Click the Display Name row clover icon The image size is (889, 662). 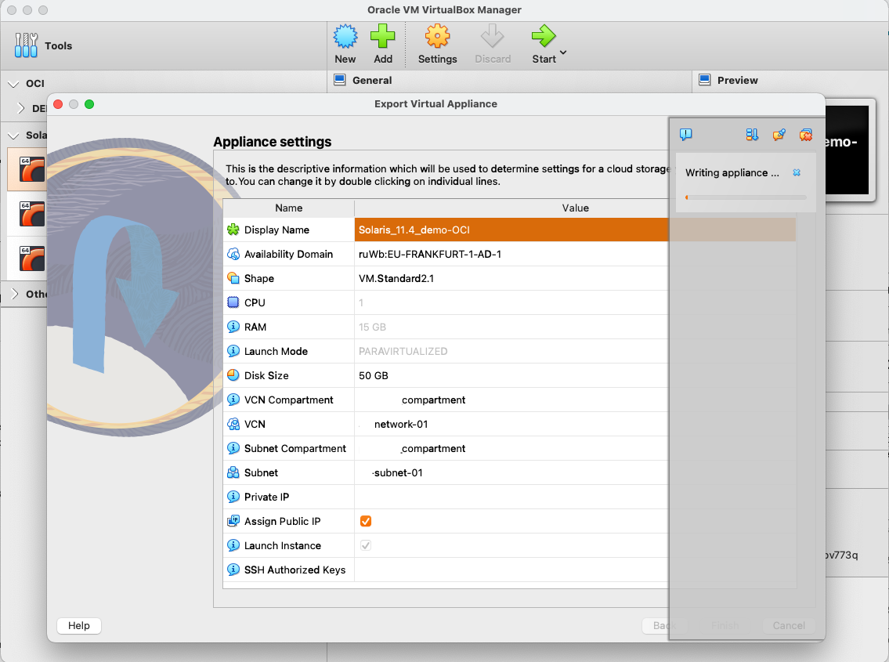[x=233, y=230]
